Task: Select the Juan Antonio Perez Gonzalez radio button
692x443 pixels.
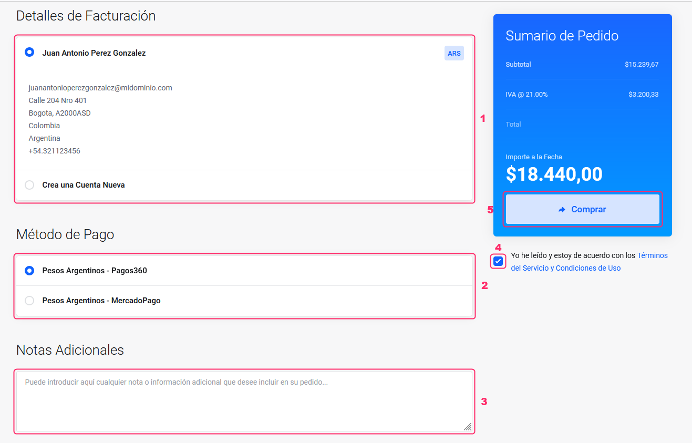Action: click(30, 53)
